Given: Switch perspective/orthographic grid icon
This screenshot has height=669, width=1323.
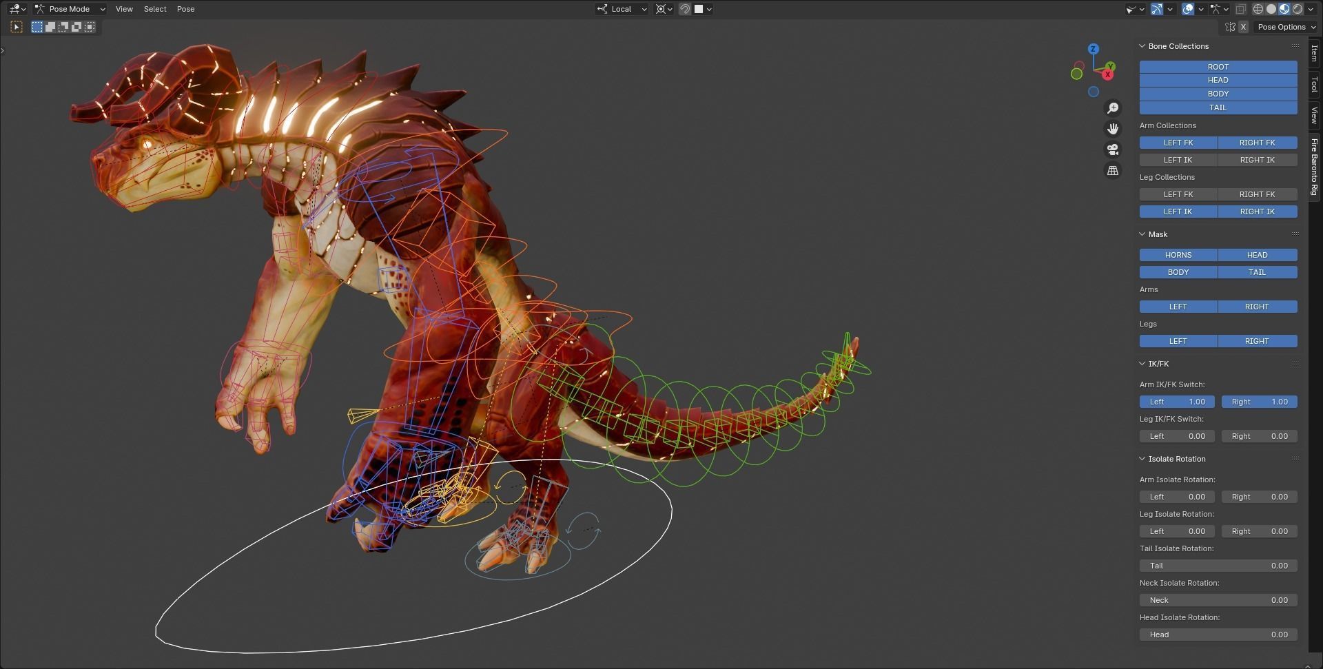Looking at the screenshot, I should tap(1113, 170).
